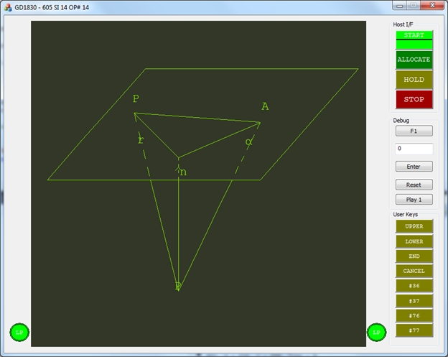Click the left LP light pen indicator

click(x=19, y=332)
